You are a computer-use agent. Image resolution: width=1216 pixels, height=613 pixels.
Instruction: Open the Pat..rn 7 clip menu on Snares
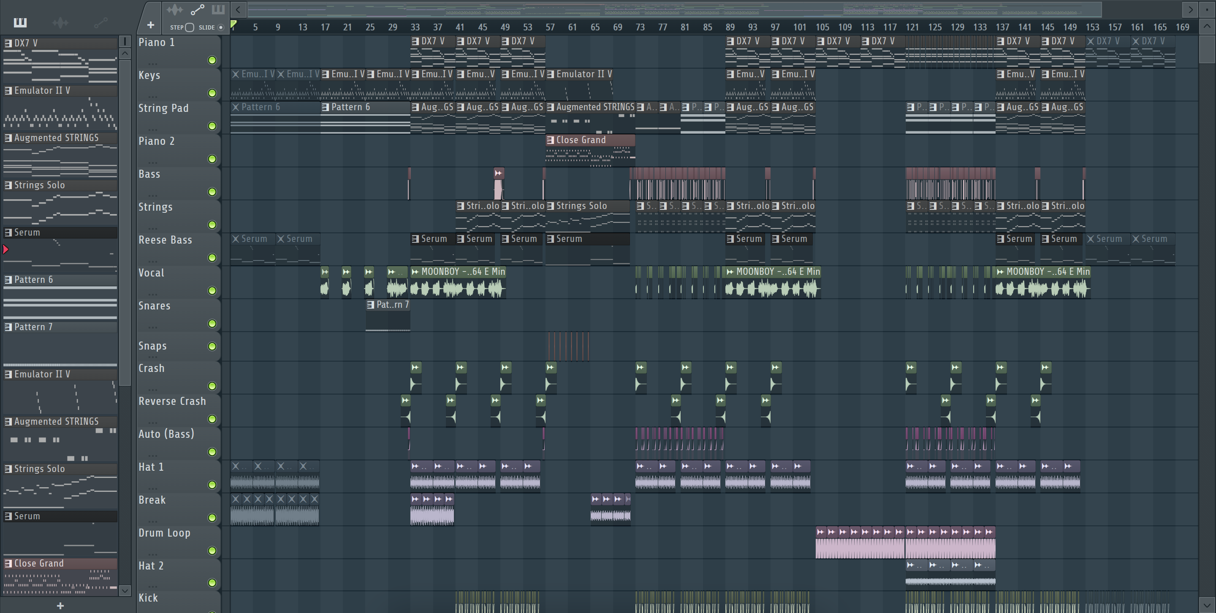(371, 304)
